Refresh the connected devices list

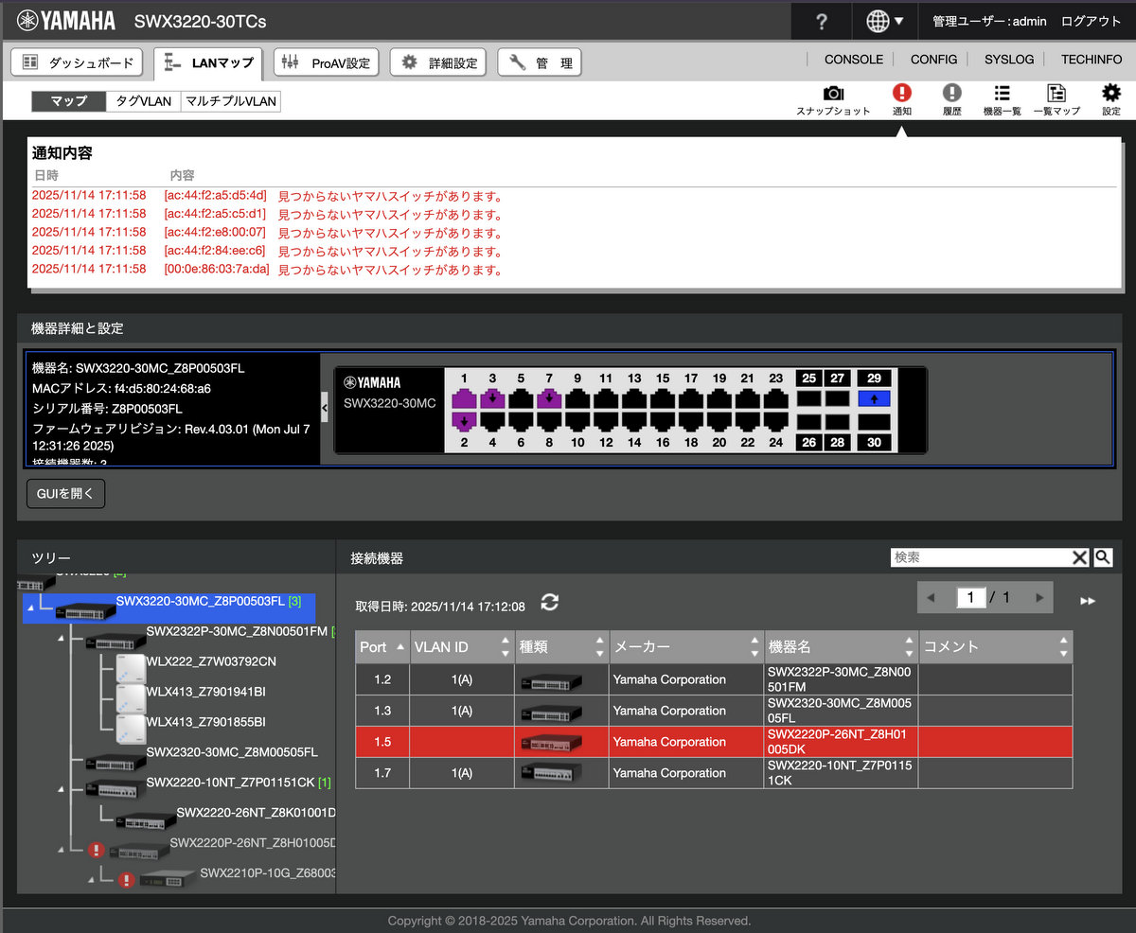(x=549, y=604)
